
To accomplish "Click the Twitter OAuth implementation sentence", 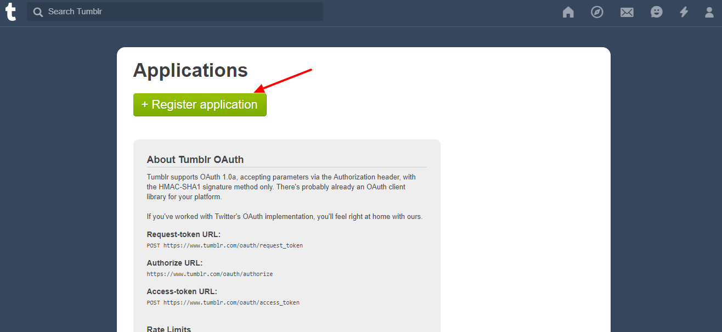I will point(285,217).
